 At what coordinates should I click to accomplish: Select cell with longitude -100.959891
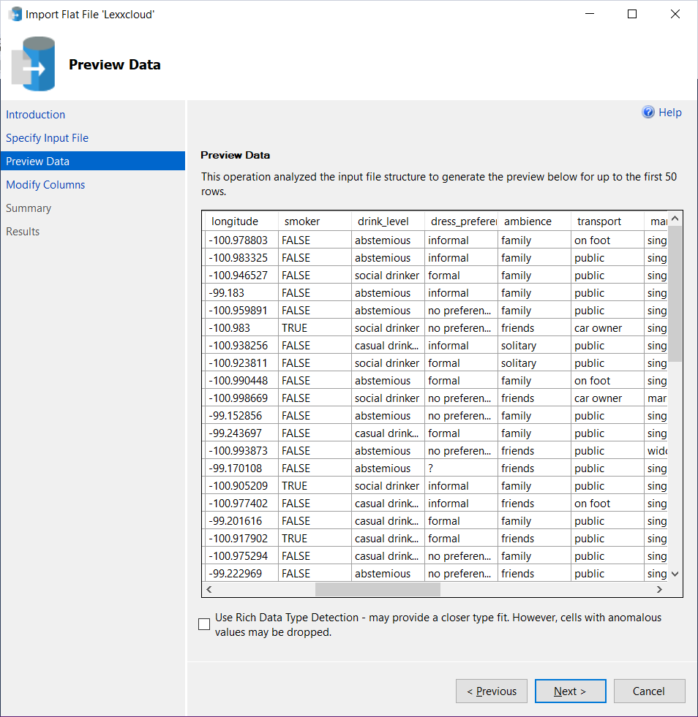[241, 310]
